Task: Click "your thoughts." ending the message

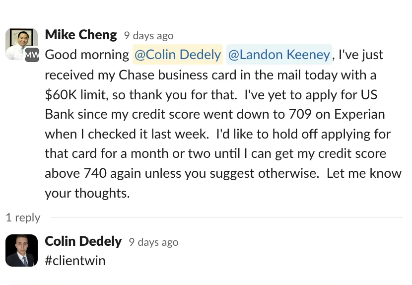Action: (x=87, y=193)
